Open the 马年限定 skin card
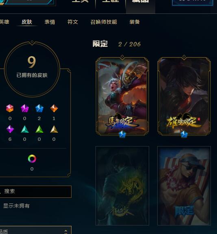This screenshot has height=234, width=217. [x=122, y=96]
